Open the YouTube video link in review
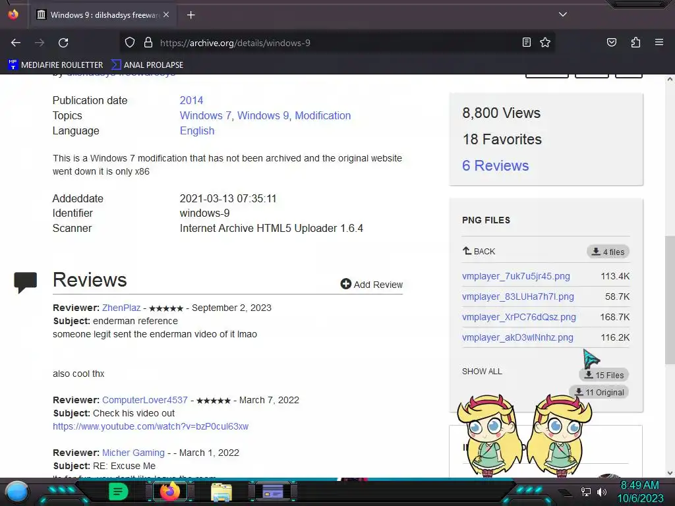Screen dimensions: 675x506 point(150,426)
